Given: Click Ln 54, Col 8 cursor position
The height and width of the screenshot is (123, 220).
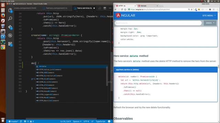Looking at the screenshot, I should pos(66,121).
